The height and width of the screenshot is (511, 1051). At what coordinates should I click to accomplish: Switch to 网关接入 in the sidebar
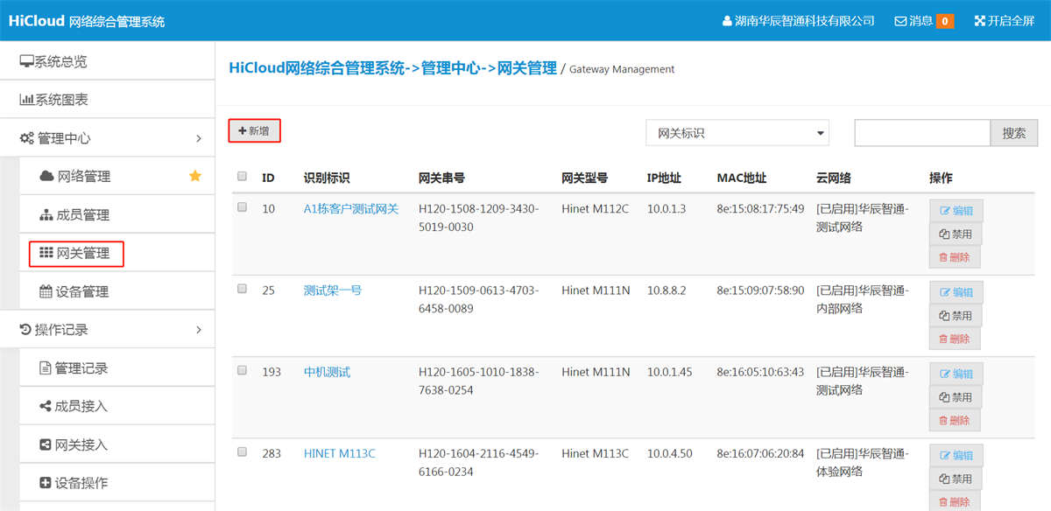[72, 444]
